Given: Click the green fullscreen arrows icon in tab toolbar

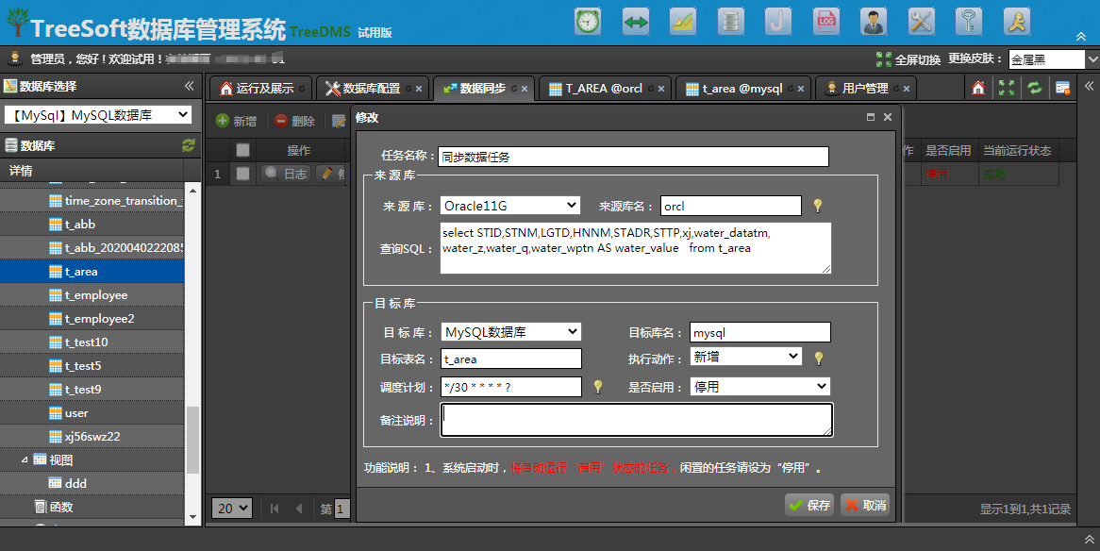Looking at the screenshot, I should 1006,88.
